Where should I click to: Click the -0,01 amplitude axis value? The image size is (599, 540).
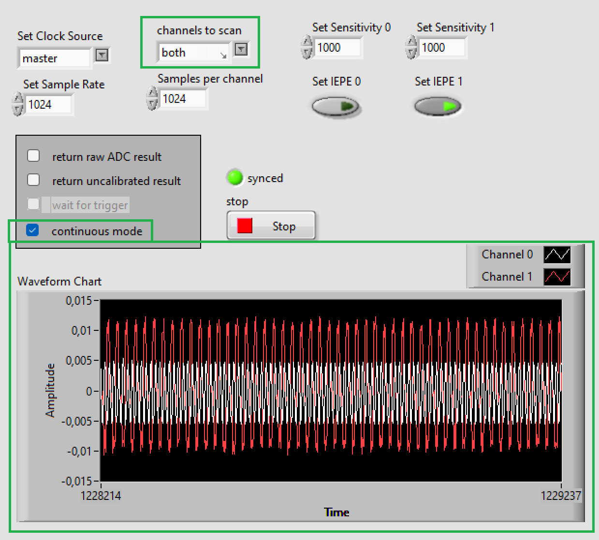79,451
